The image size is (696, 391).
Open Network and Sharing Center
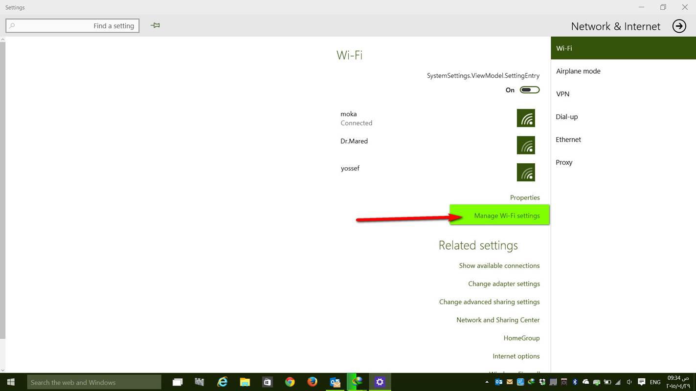click(x=498, y=320)
